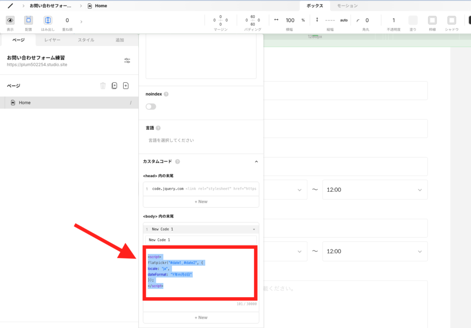The image size is (471, 328).
Task: Click the お問い合わせフォー... breadcrumb
Action: [x=50, y=6]
